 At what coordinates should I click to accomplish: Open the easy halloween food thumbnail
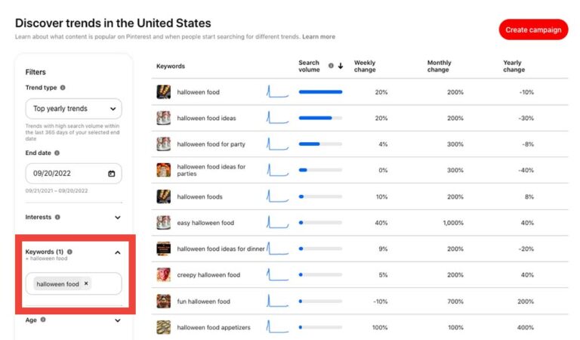[163, 223]
